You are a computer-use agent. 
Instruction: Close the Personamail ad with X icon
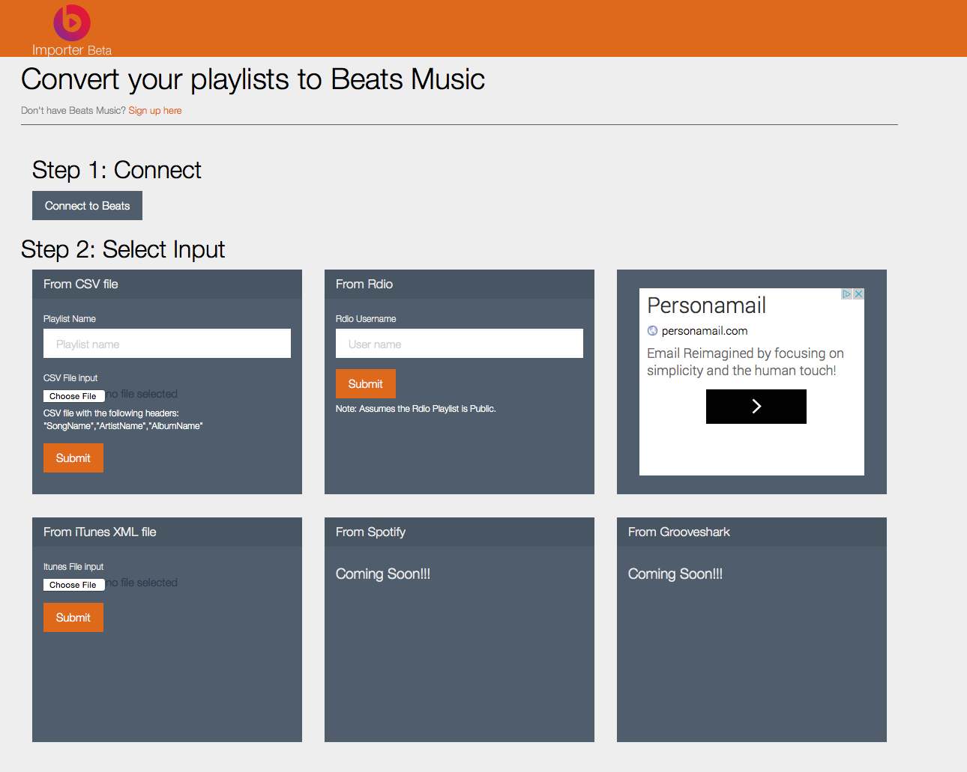[858, 294]
